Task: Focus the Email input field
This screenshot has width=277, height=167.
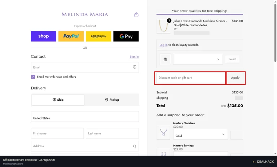Action: (85, 67)
